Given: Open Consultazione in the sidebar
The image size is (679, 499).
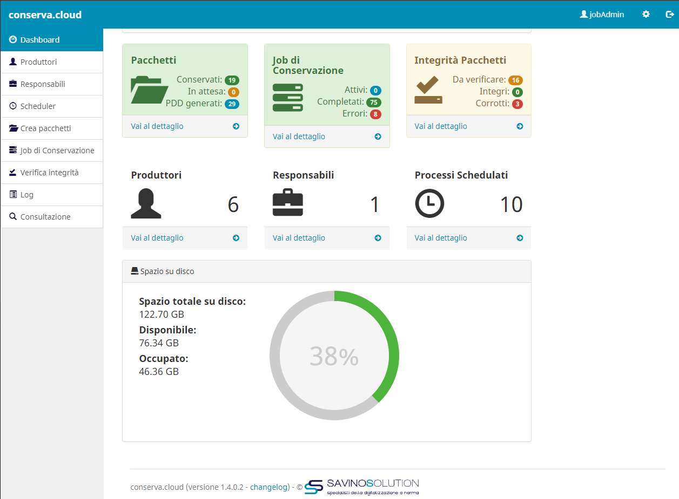Looking at the screenshot, I should tap(45, 217).
